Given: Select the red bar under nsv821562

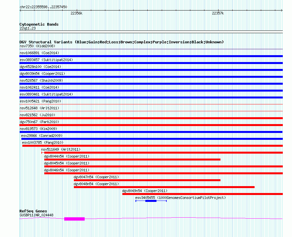Looking at the screenshot, I should (x=151, y=118).
